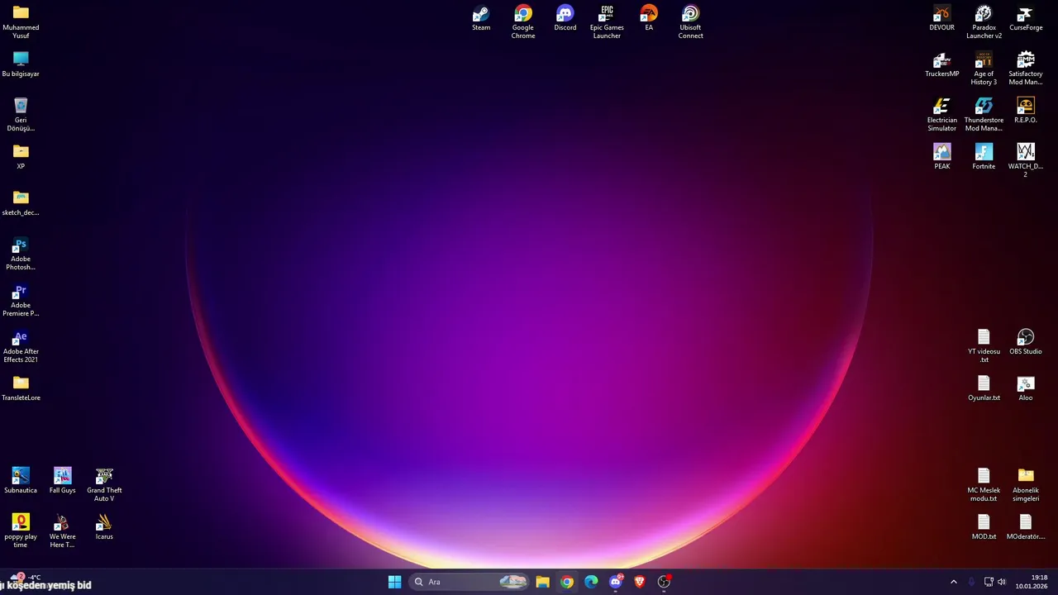Select MOD.txt text file
The height and width of the screenshot is (595, 1058).
point(984,527)
